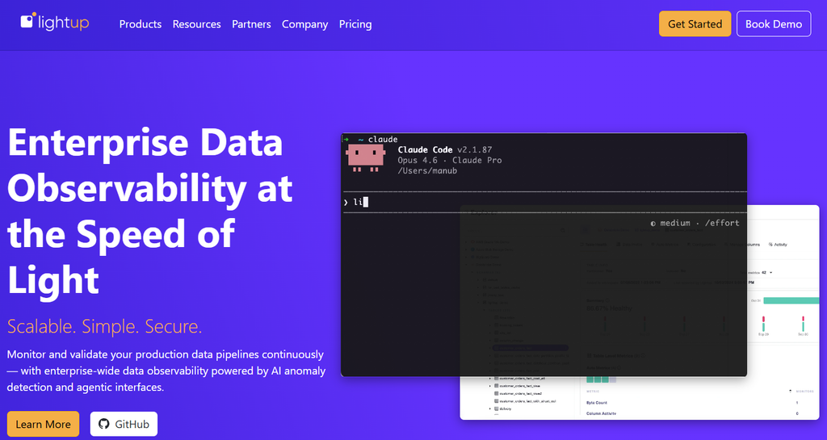Expand the delivery tree row in the dashboard

pyautogui.click(x=490, y=409)
